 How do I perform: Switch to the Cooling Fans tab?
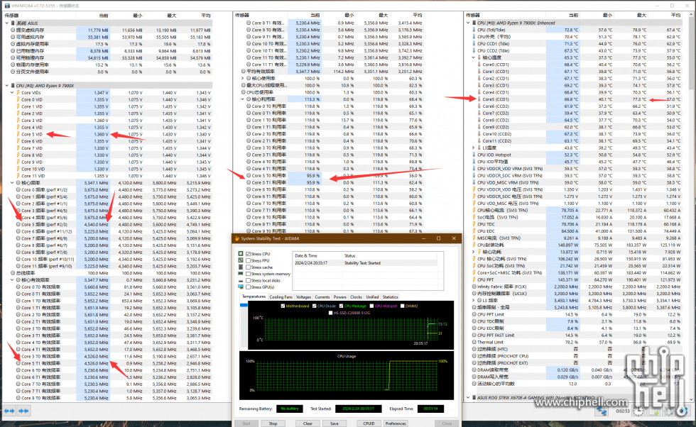(281, 297)
